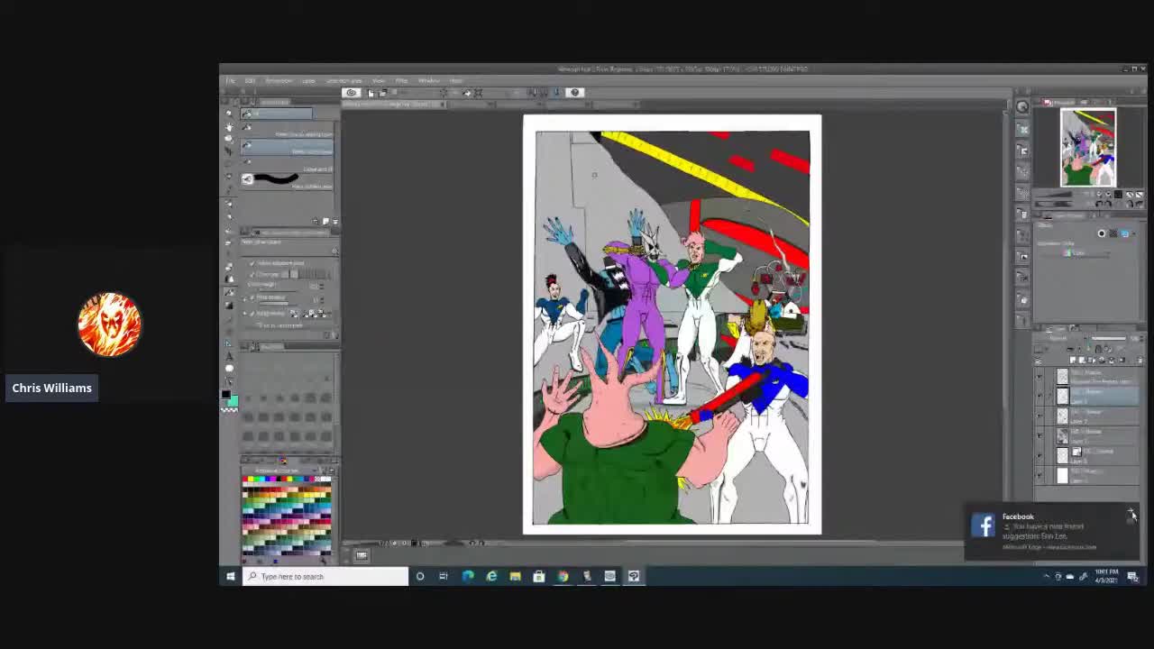Click the Windows search box
Screen dimensions: 1154x649
pos(325,576)
